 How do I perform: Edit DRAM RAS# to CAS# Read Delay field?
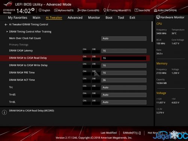click(124, 58)
